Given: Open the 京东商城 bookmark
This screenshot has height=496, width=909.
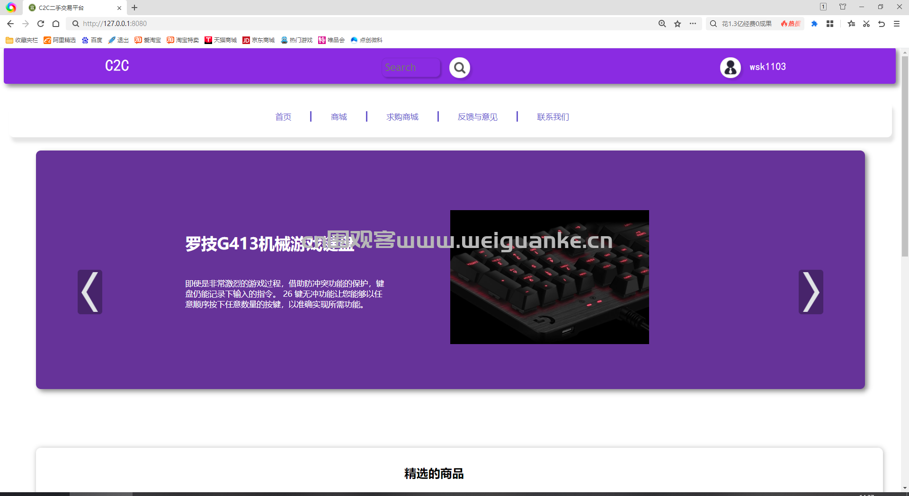Looking at the screenshot, I should point(258,40).
